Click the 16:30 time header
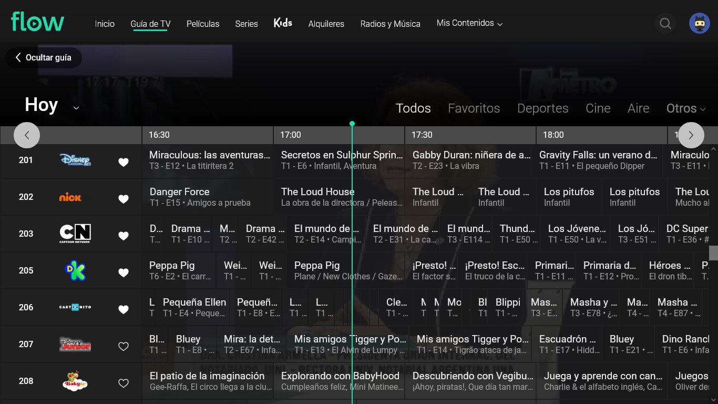 [x=208, y=135]
